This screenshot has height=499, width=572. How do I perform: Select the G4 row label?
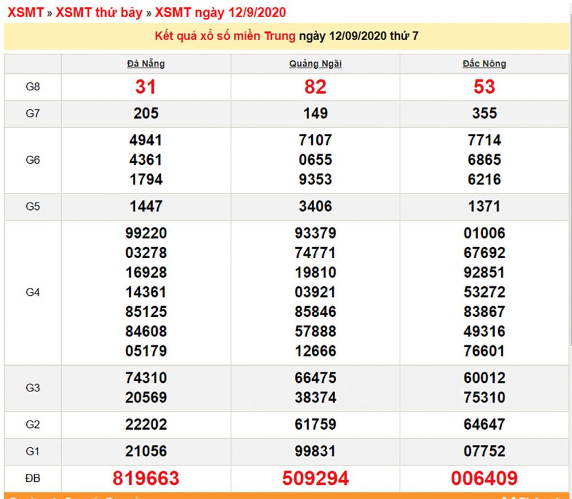point(33,292)
